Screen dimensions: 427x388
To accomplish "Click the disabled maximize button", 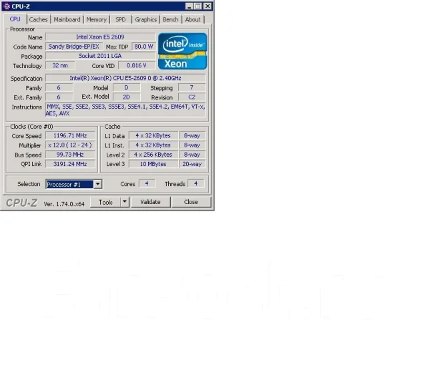I will (x=198, y=6).
